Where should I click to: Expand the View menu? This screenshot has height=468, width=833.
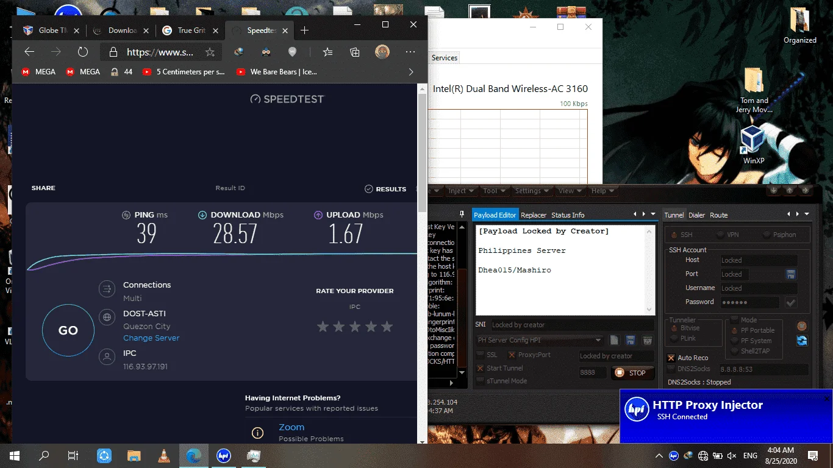point(570,191)
